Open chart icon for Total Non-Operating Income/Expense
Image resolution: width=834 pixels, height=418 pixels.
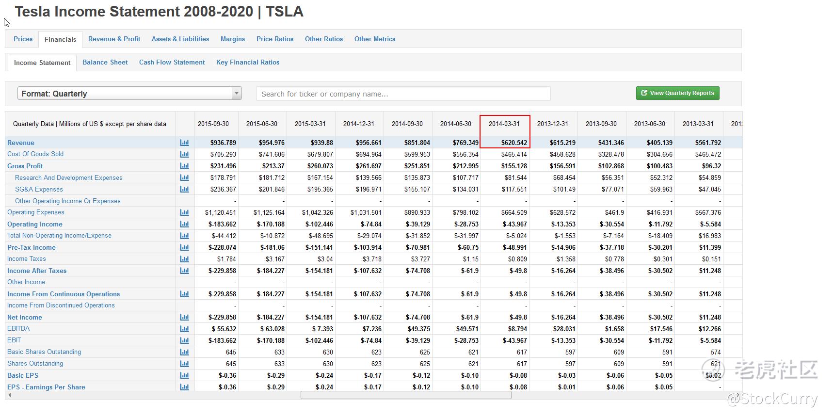(184, 236)
